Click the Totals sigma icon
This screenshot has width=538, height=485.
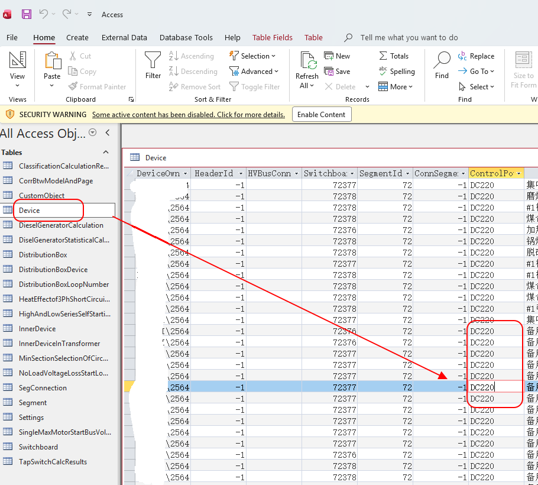[383, 56]
